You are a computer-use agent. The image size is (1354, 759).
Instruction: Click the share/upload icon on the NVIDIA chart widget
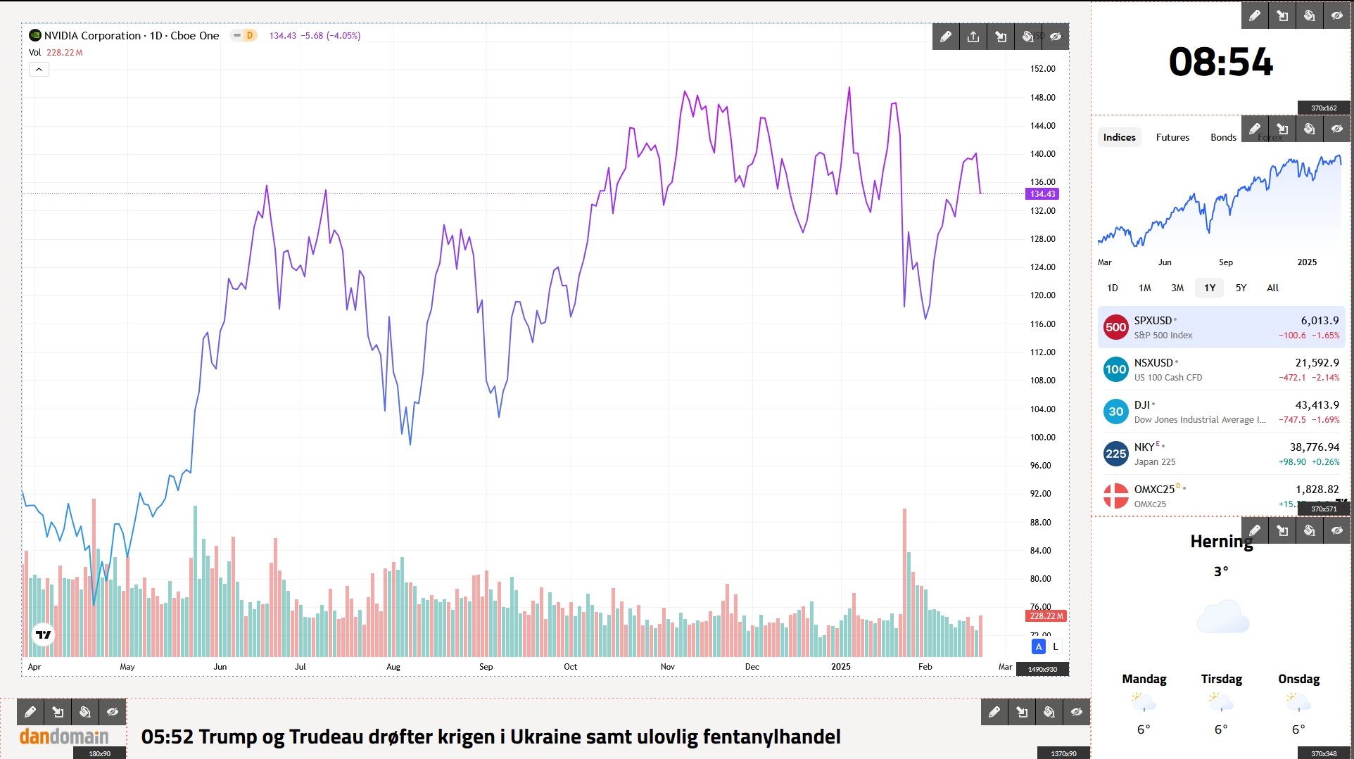coord(973,37)
